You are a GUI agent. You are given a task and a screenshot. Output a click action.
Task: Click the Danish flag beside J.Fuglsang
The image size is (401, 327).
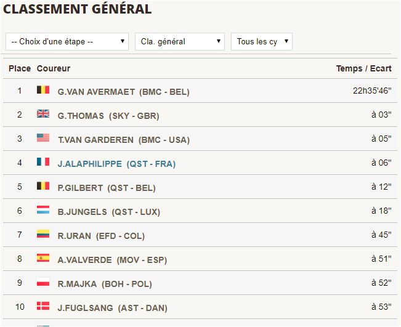tap(43, 306)
